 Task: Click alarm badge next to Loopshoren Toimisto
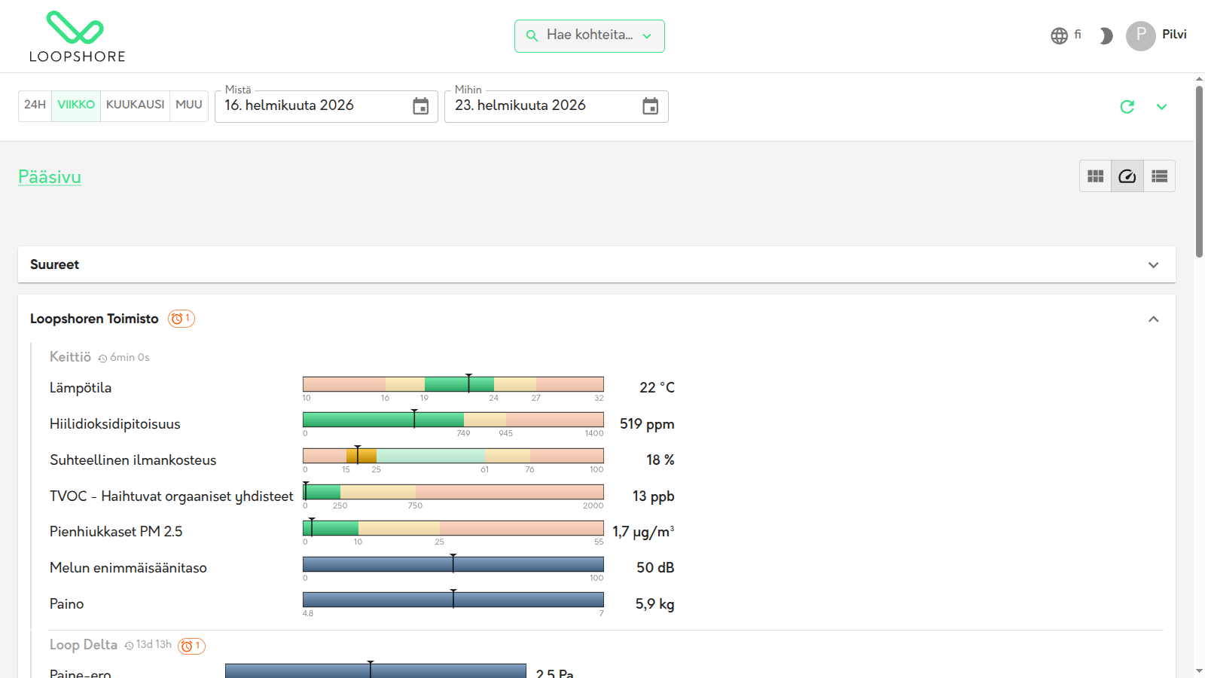coord(182,319)
